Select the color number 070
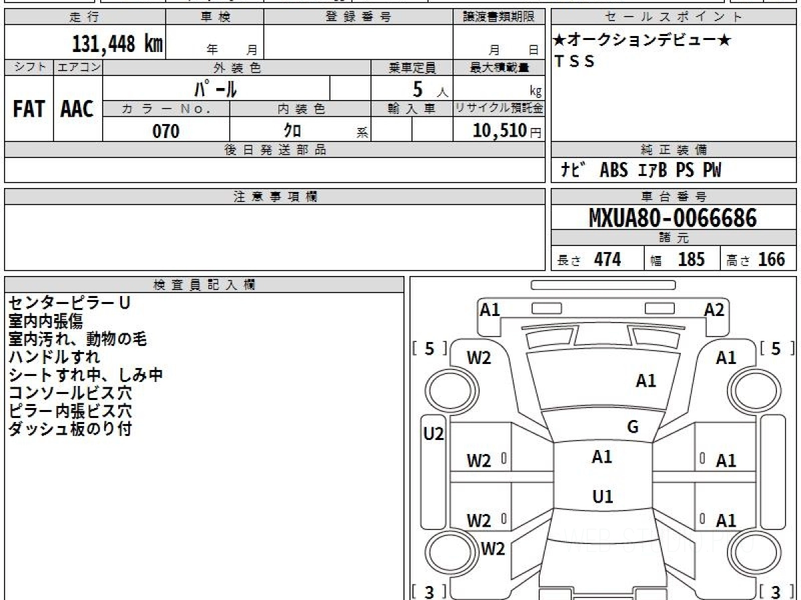 point(166,131)
